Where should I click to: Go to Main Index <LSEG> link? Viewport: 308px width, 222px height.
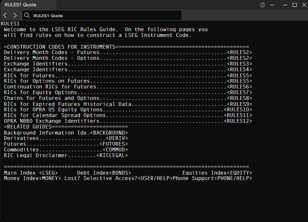[48, 173]
